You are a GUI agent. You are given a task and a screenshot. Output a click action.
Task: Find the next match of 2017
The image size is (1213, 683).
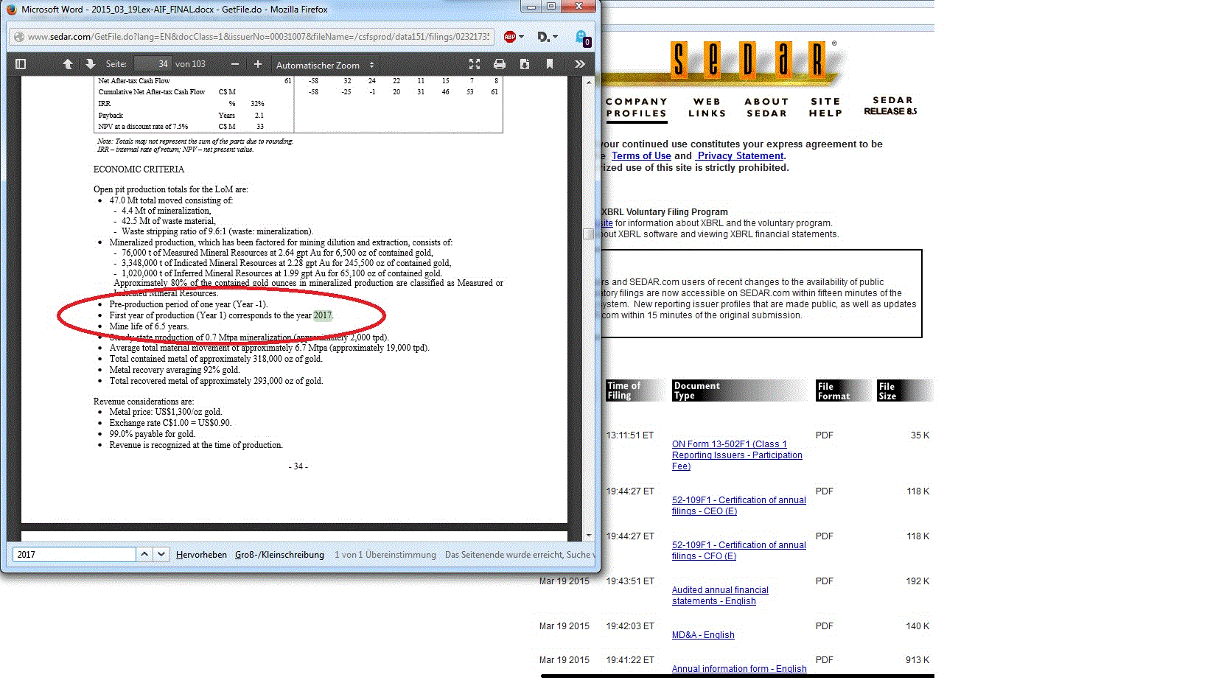pos(161,554)
